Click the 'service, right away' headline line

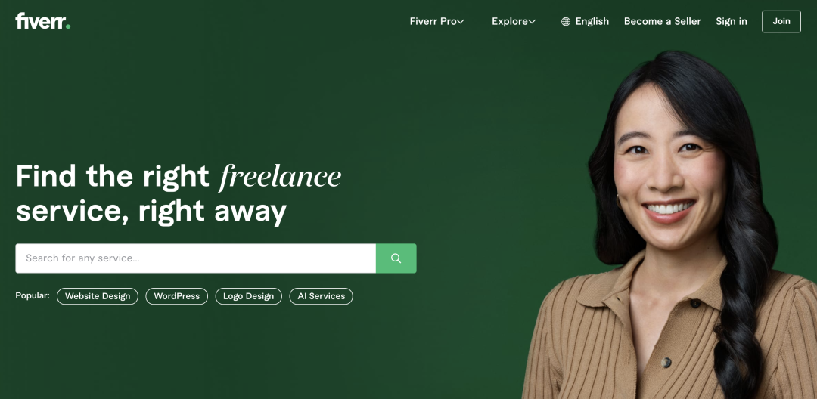(151, 211)
